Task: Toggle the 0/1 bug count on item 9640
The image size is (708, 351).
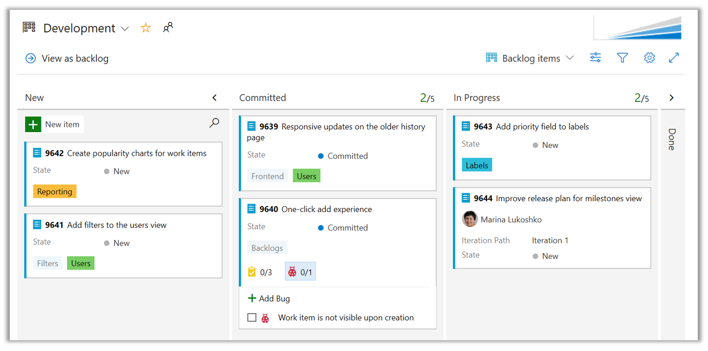Action: [300, 272]
